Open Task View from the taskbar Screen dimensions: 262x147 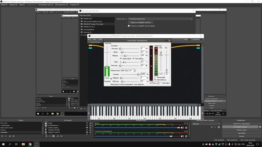[16, 144]
